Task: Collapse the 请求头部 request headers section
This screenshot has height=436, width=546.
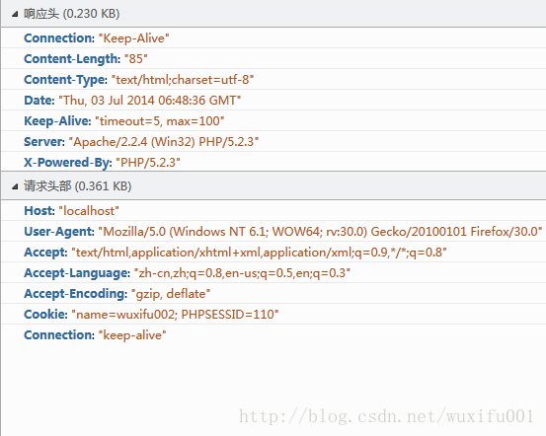Action: [x=15, y=186]
